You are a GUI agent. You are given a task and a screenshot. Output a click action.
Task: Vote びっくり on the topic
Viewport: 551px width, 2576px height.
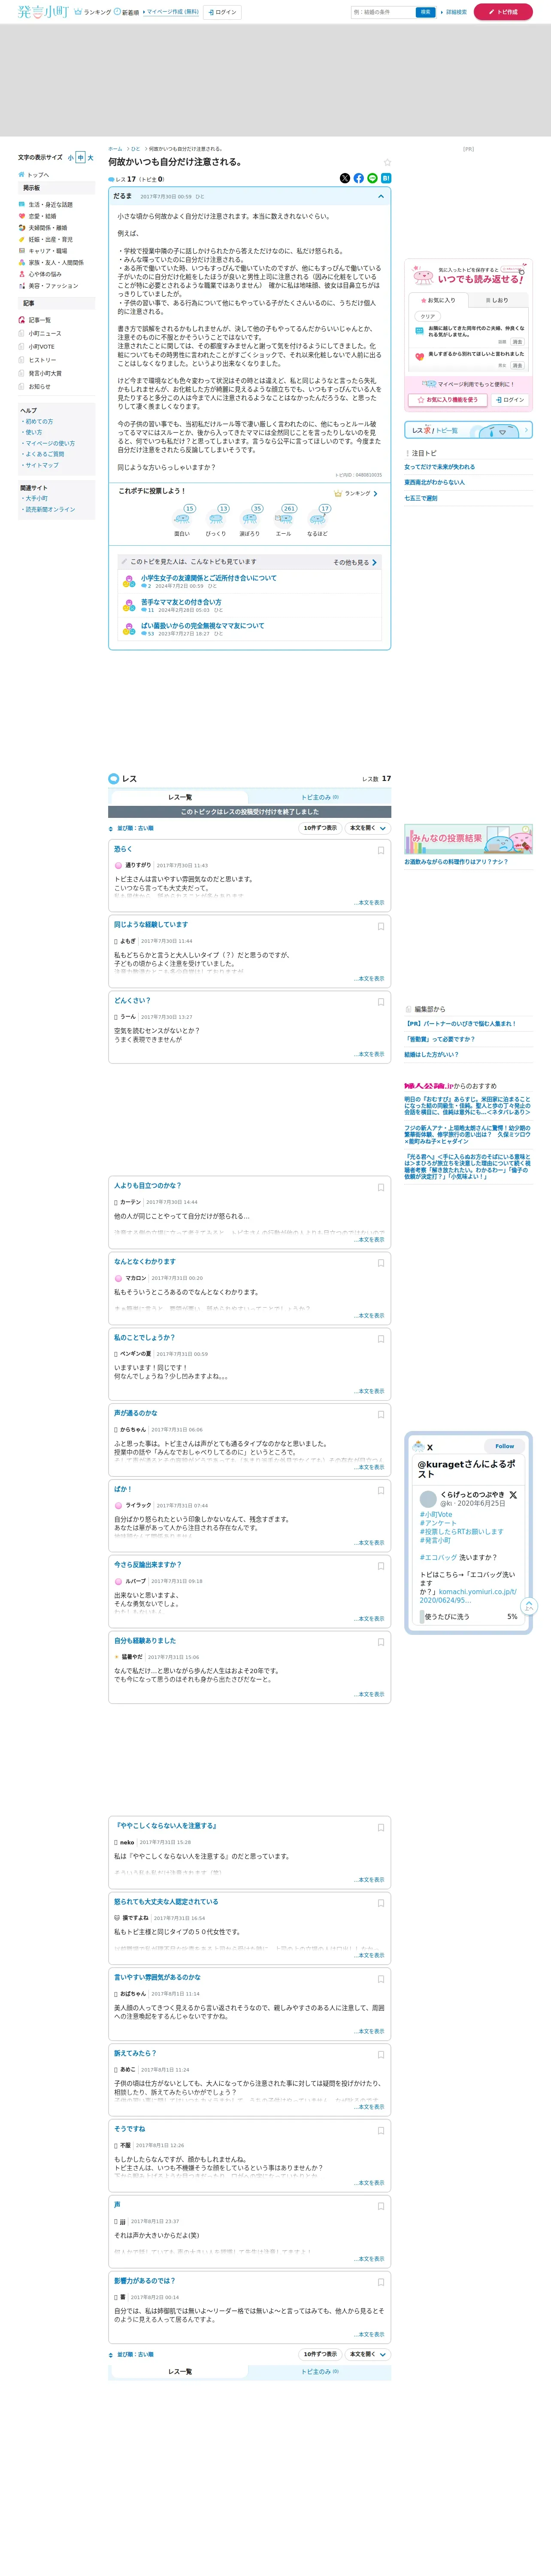click(216, 520)
